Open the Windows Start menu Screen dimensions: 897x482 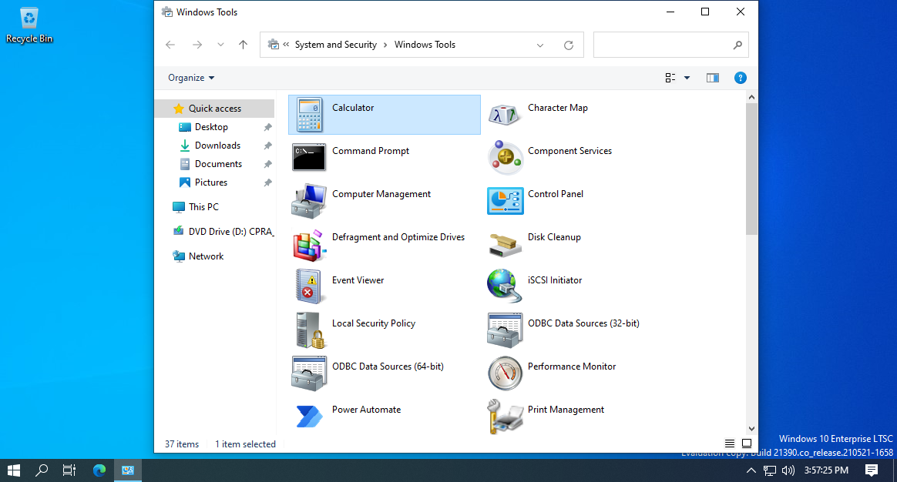(x=14, y=470)
